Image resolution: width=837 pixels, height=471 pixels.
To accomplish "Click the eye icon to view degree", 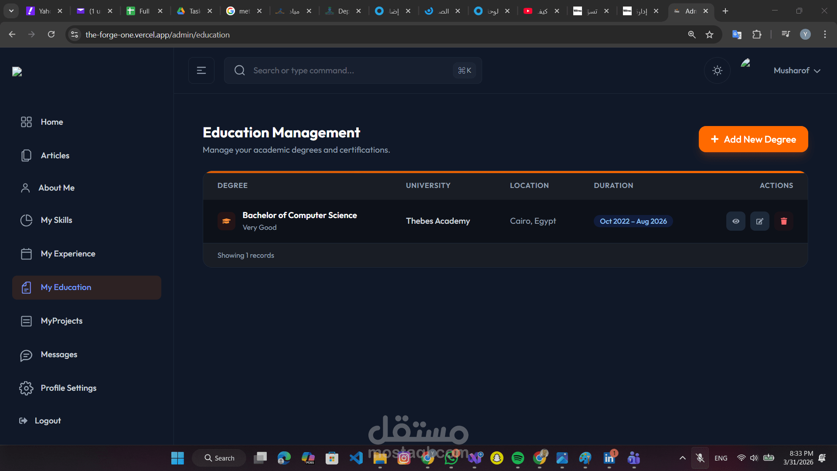I will [735, 221].
